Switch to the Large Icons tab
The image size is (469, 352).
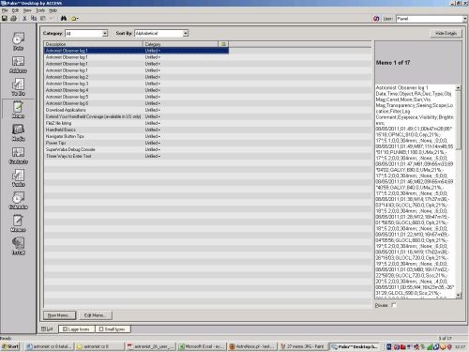[76, 329]
